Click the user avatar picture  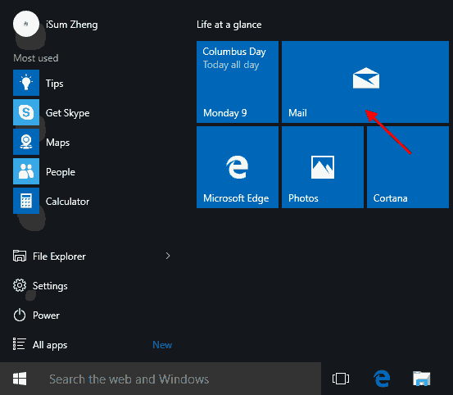point(26,24)
